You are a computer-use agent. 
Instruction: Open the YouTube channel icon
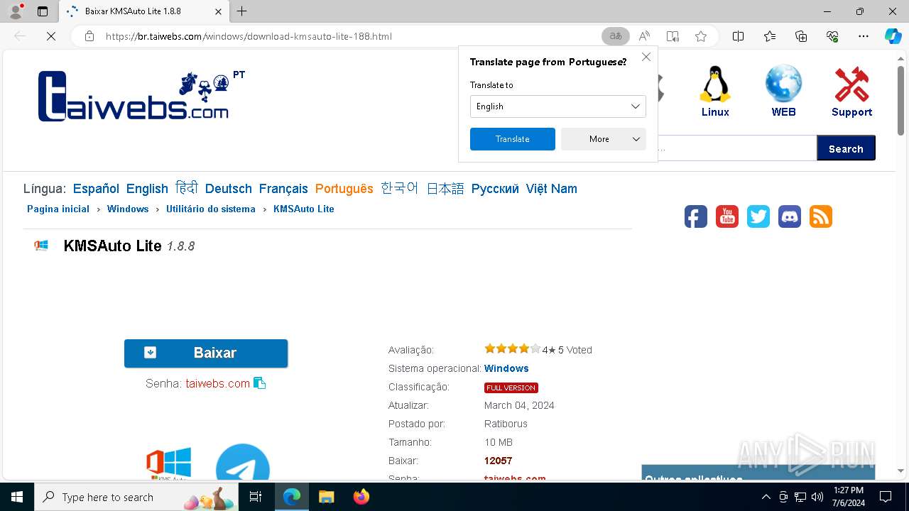coord(727,216)
